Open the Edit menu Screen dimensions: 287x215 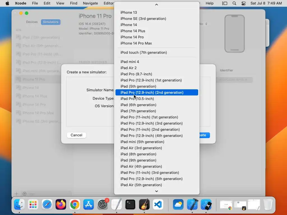tap(47, 3)
